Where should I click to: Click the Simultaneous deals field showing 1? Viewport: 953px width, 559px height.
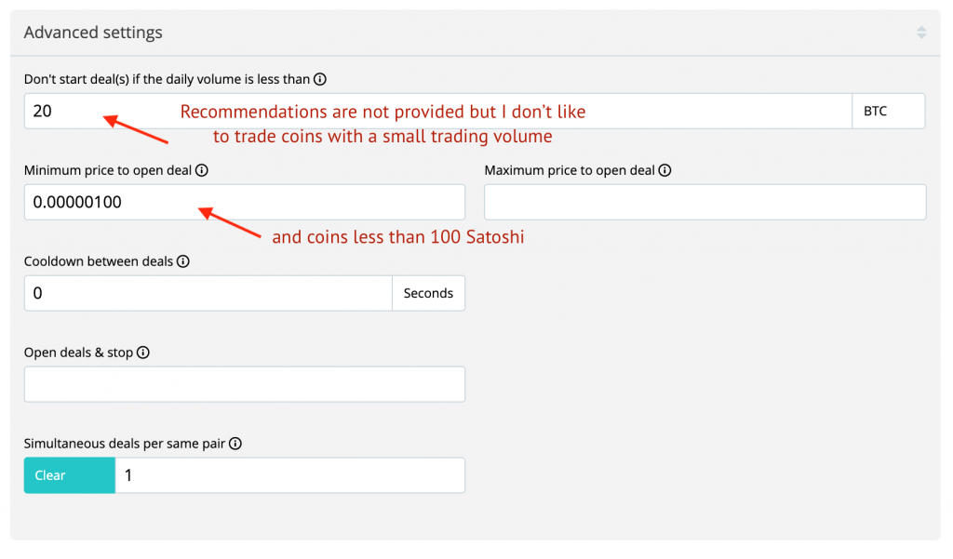(x=289, y=475)
